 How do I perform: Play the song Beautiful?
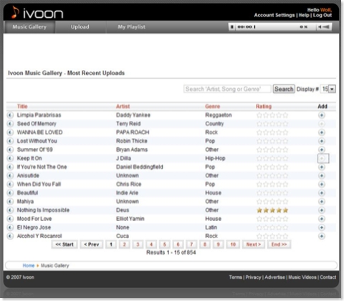click(10, 193)
